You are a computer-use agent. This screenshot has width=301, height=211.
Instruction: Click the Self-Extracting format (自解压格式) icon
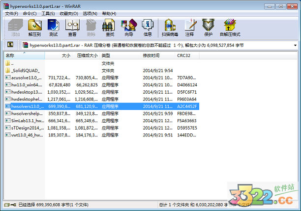[230, 25]
